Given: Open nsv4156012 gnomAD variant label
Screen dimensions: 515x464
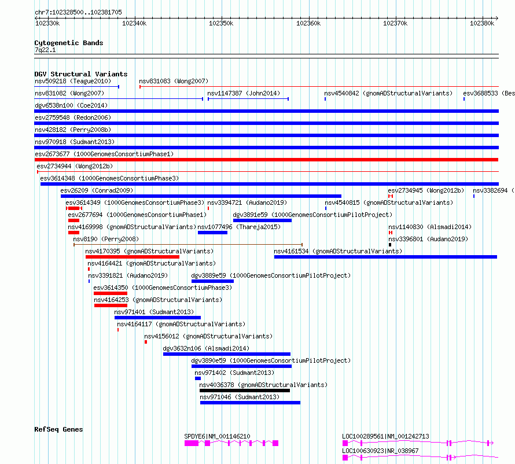Looking at the screenshot, I should coord(208,336).
